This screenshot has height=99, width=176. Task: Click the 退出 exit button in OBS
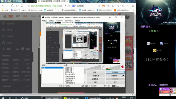(115, 82)
